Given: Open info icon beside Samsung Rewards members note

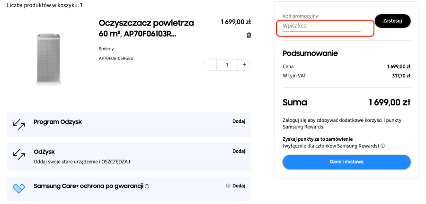Looking at the screenshot, I should [x=382, y=146].
